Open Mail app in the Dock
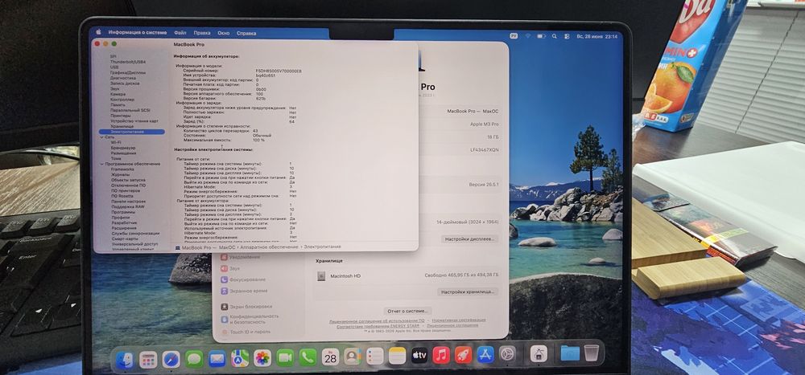This screenshot has width=805, height=375. pos(217,359)
